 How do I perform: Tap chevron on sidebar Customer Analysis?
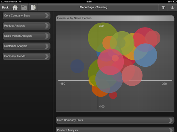(47, 46)
